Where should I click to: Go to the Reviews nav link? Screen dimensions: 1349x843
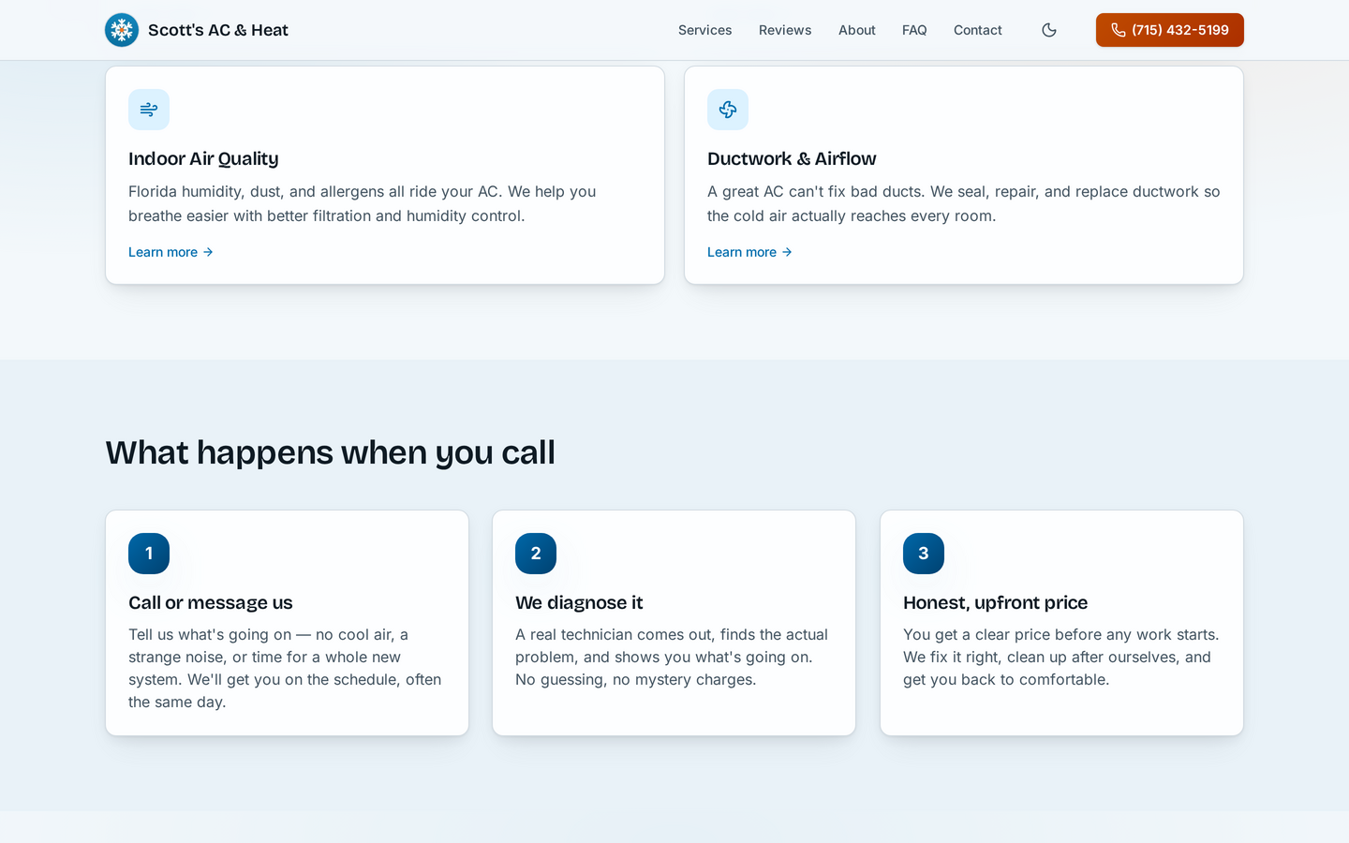785,30
